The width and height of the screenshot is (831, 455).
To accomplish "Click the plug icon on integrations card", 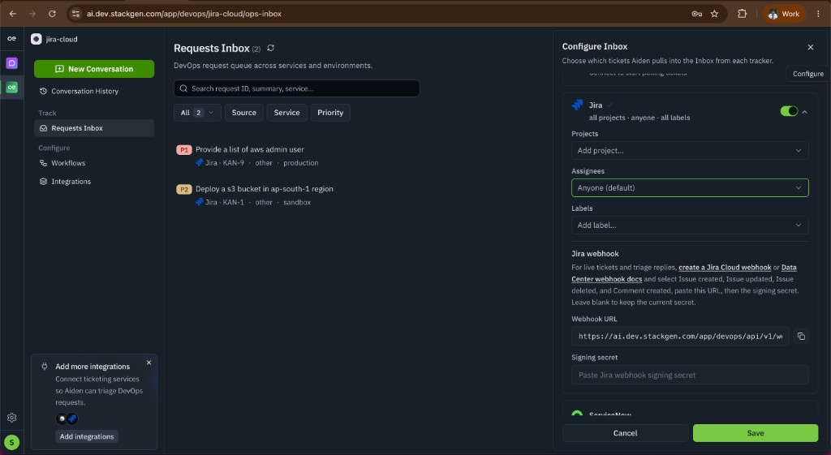I will 45,366.
